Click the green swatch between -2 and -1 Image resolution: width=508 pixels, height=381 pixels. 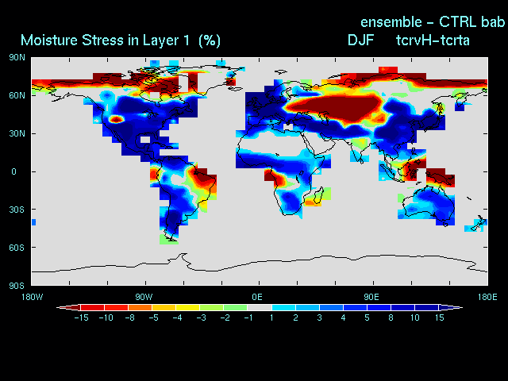[236, 307]
